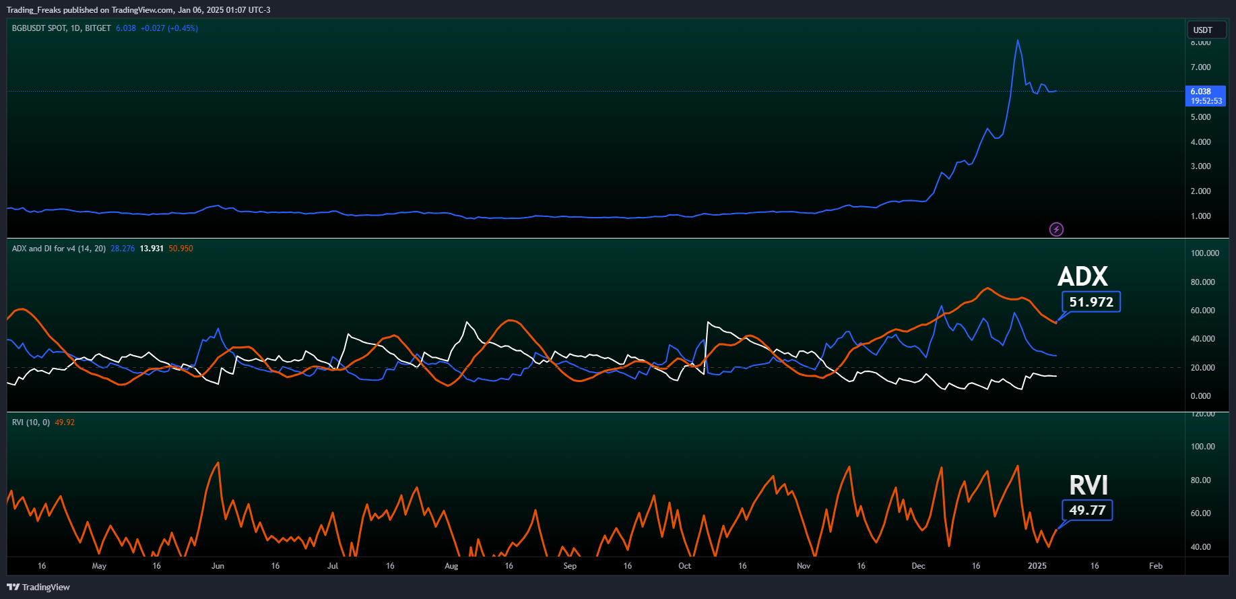1236x599 pixels.
Task: Click the +0.027 (+0.45%) price change
Action: tap(169, 28)
